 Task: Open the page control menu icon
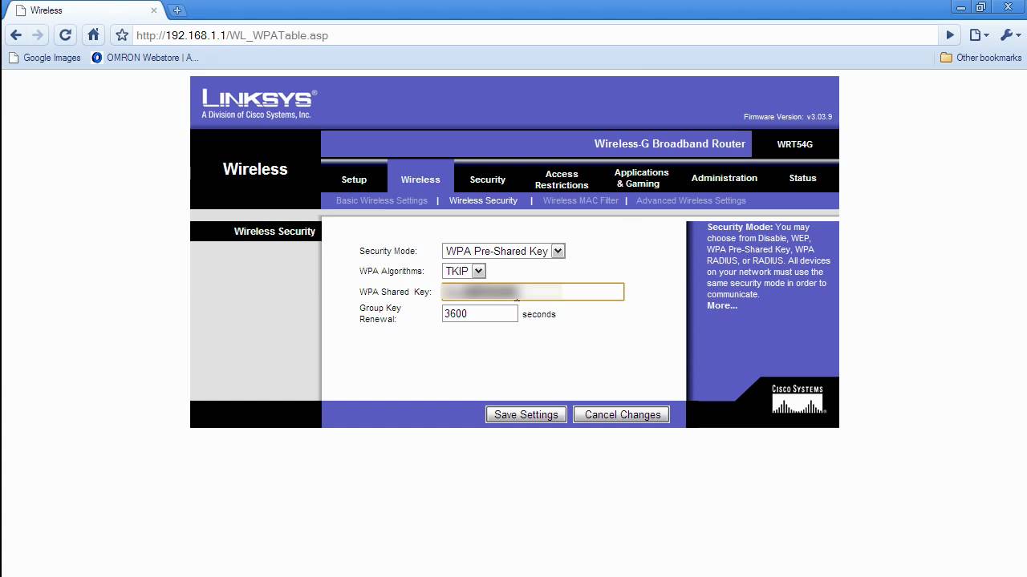tap(979, 35)
